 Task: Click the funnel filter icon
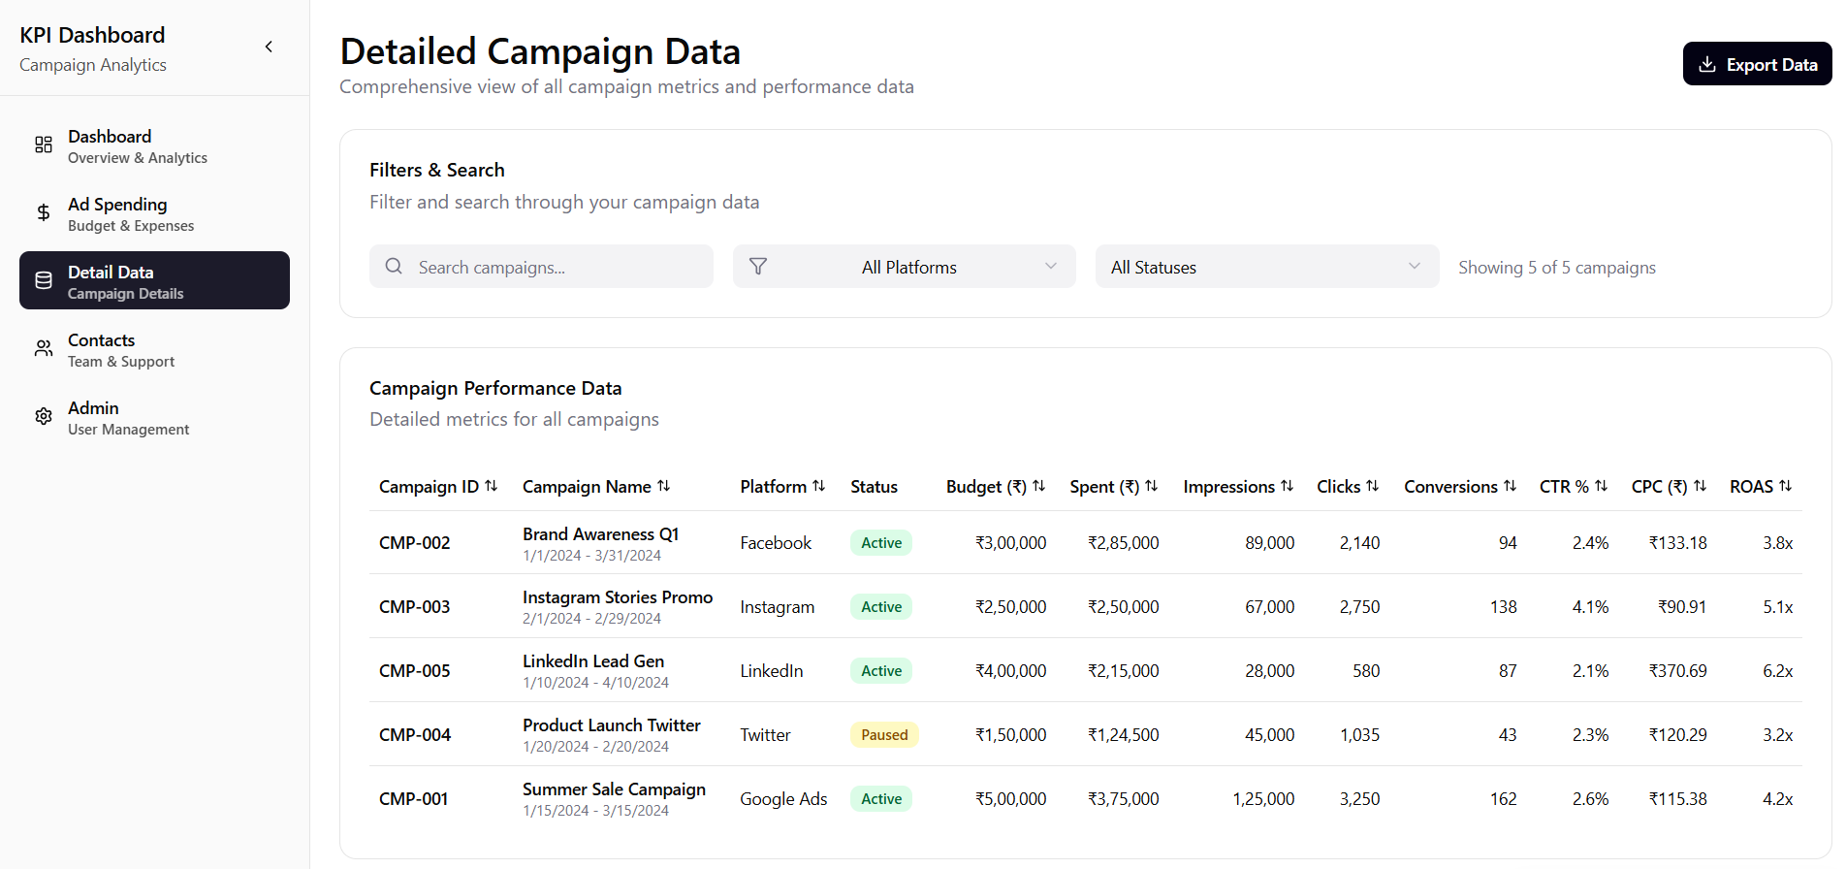click(758, 266)
